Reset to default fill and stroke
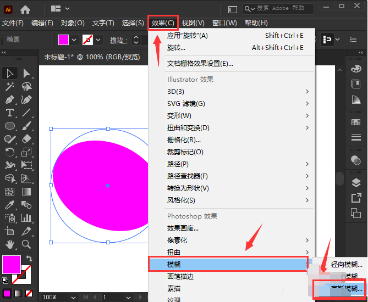The height and width of the screenshot is (302, 368). coord(5,280)
